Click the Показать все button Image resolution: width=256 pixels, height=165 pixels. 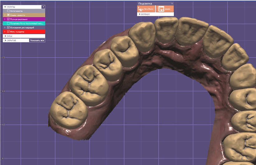click(x=37, y=40)
